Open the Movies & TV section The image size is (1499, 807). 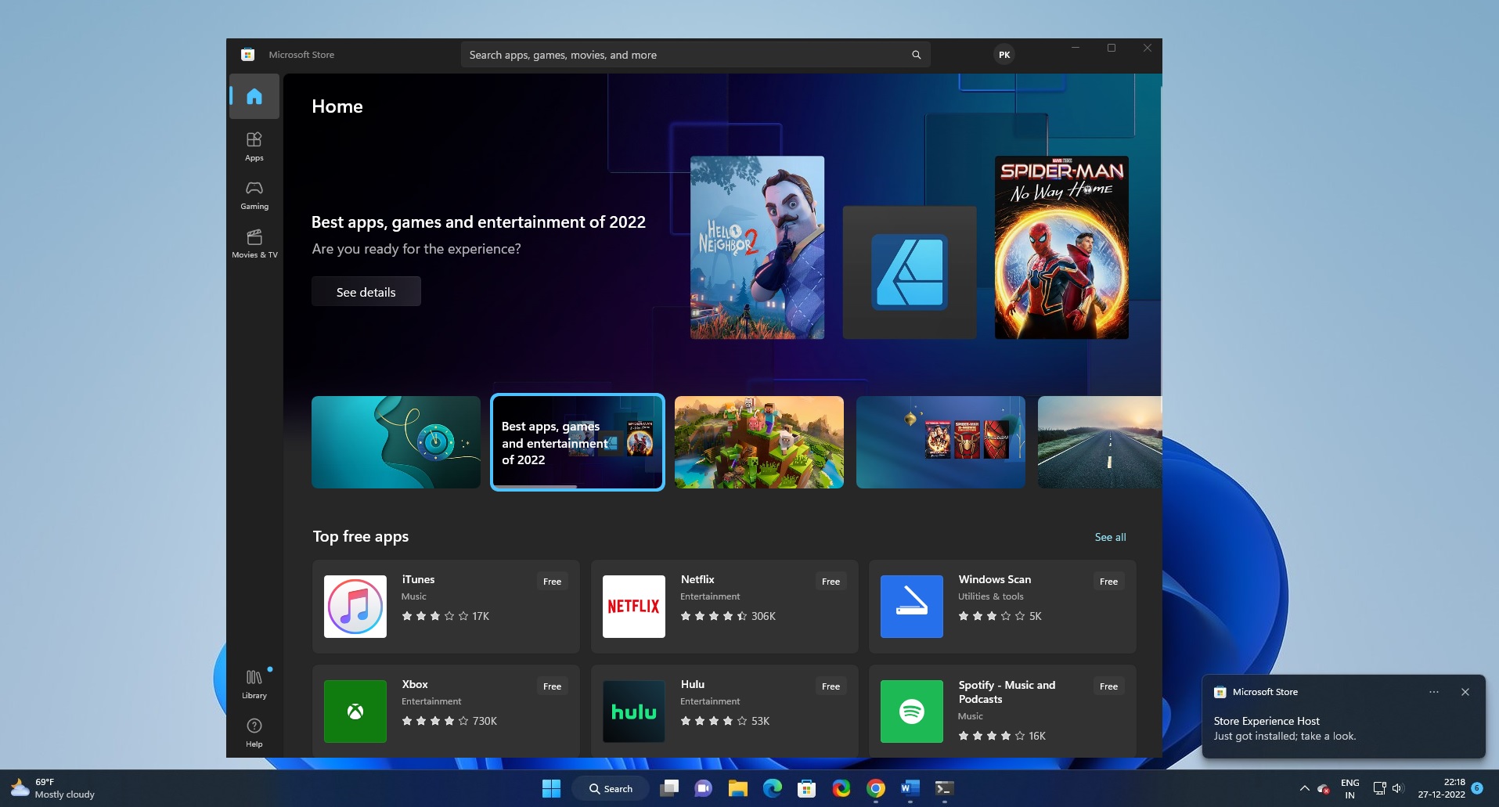(254, 243)
